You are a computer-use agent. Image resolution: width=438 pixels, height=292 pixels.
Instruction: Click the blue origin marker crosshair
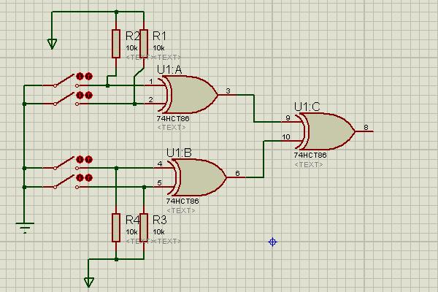[272, 242]
